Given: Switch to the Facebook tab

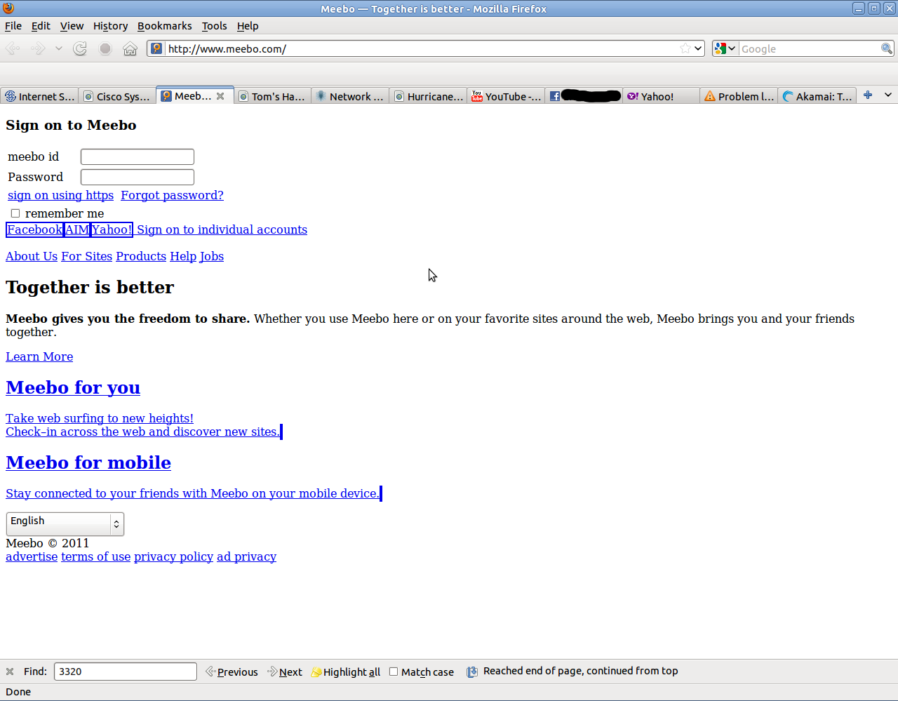Looking at the screenshot, I should (x=584, y=96).
